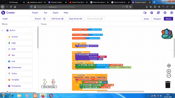Click the dollar coin icon in header
This screenshot has width=175, height=98.
(x=165, y=13)
